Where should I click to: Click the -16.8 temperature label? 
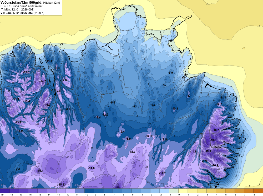point(208,151)
